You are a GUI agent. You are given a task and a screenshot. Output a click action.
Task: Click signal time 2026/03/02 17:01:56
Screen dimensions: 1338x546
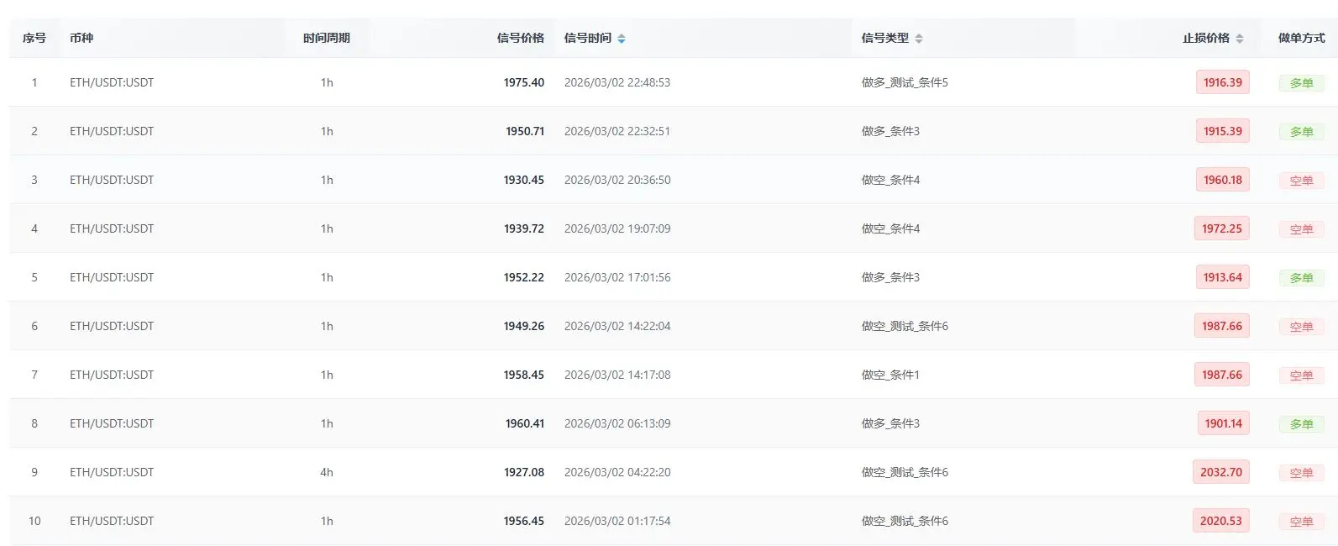[617, 277]
